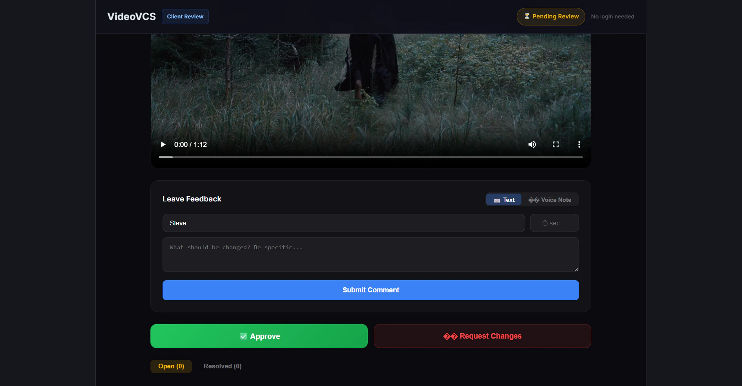Viewport: 742px width, 386px height.
Task: Click the hourglass icon in Pending Review badge
Action: 527,16
